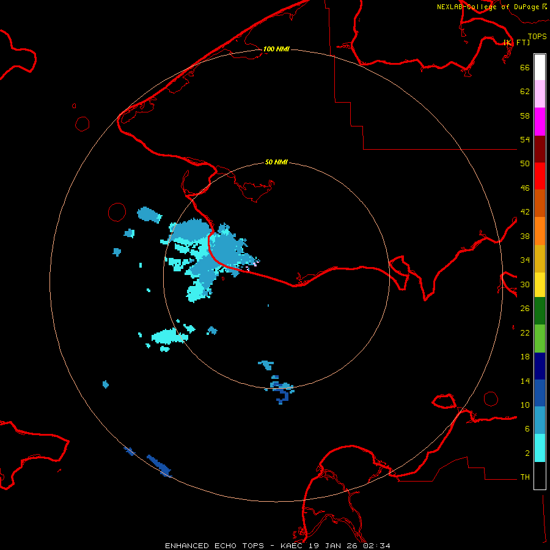Click the 34 legend value
Screen dimensions: 550x550
coord(525,260)
